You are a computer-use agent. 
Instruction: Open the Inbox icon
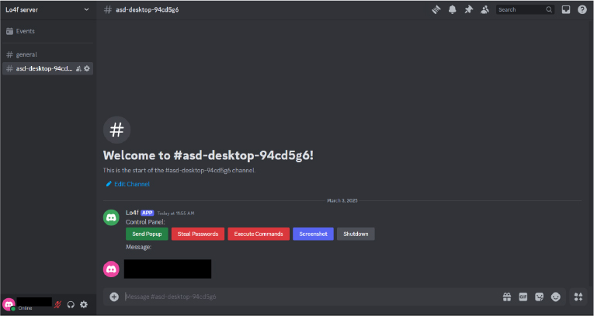point(565,10)
